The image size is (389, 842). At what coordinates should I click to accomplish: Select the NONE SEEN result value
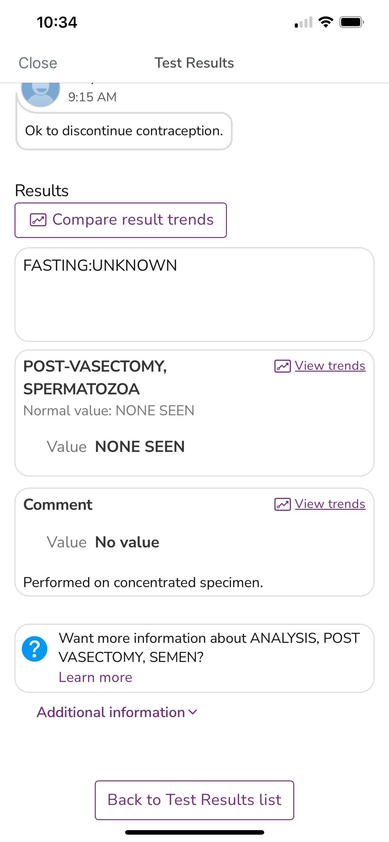(x=140, y=447)
